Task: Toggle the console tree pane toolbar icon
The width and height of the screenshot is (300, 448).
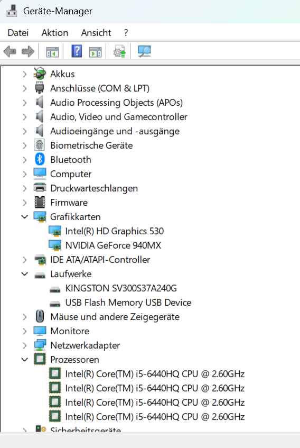Action: [52, 52]
